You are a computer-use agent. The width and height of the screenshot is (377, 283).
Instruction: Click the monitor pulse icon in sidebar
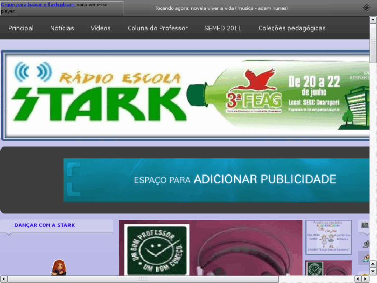click(365, 225)
